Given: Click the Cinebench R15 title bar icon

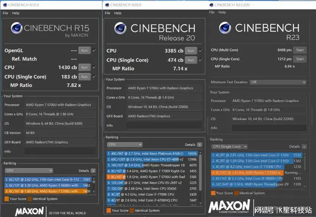Looking at the screenshot, I should [5, 5].
